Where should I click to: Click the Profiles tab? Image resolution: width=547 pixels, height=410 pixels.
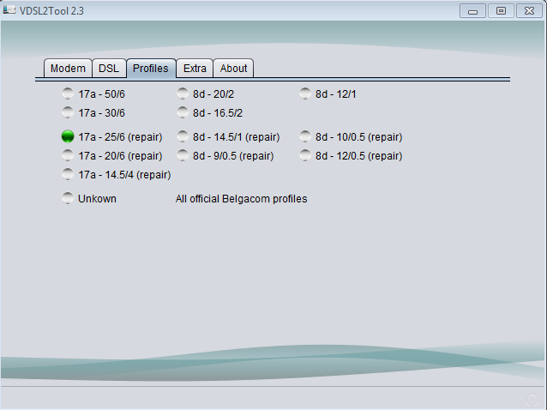coord(151,69)
